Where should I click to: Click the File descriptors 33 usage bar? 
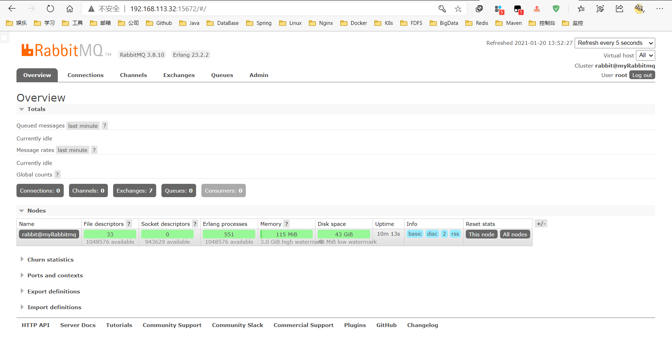tap(110, 234)
